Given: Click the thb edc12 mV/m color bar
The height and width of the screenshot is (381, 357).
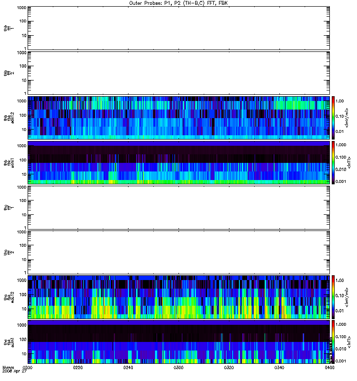Looking at the screenshot, I should pyautogui.click(x=333, y=118).
